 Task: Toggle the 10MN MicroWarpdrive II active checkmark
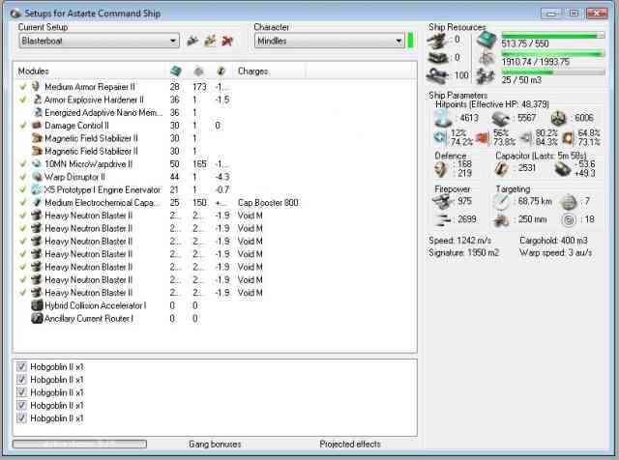23,163
